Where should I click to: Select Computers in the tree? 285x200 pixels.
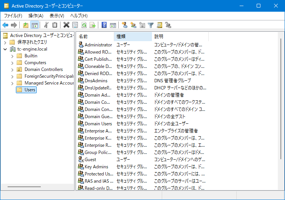(35, 62)
